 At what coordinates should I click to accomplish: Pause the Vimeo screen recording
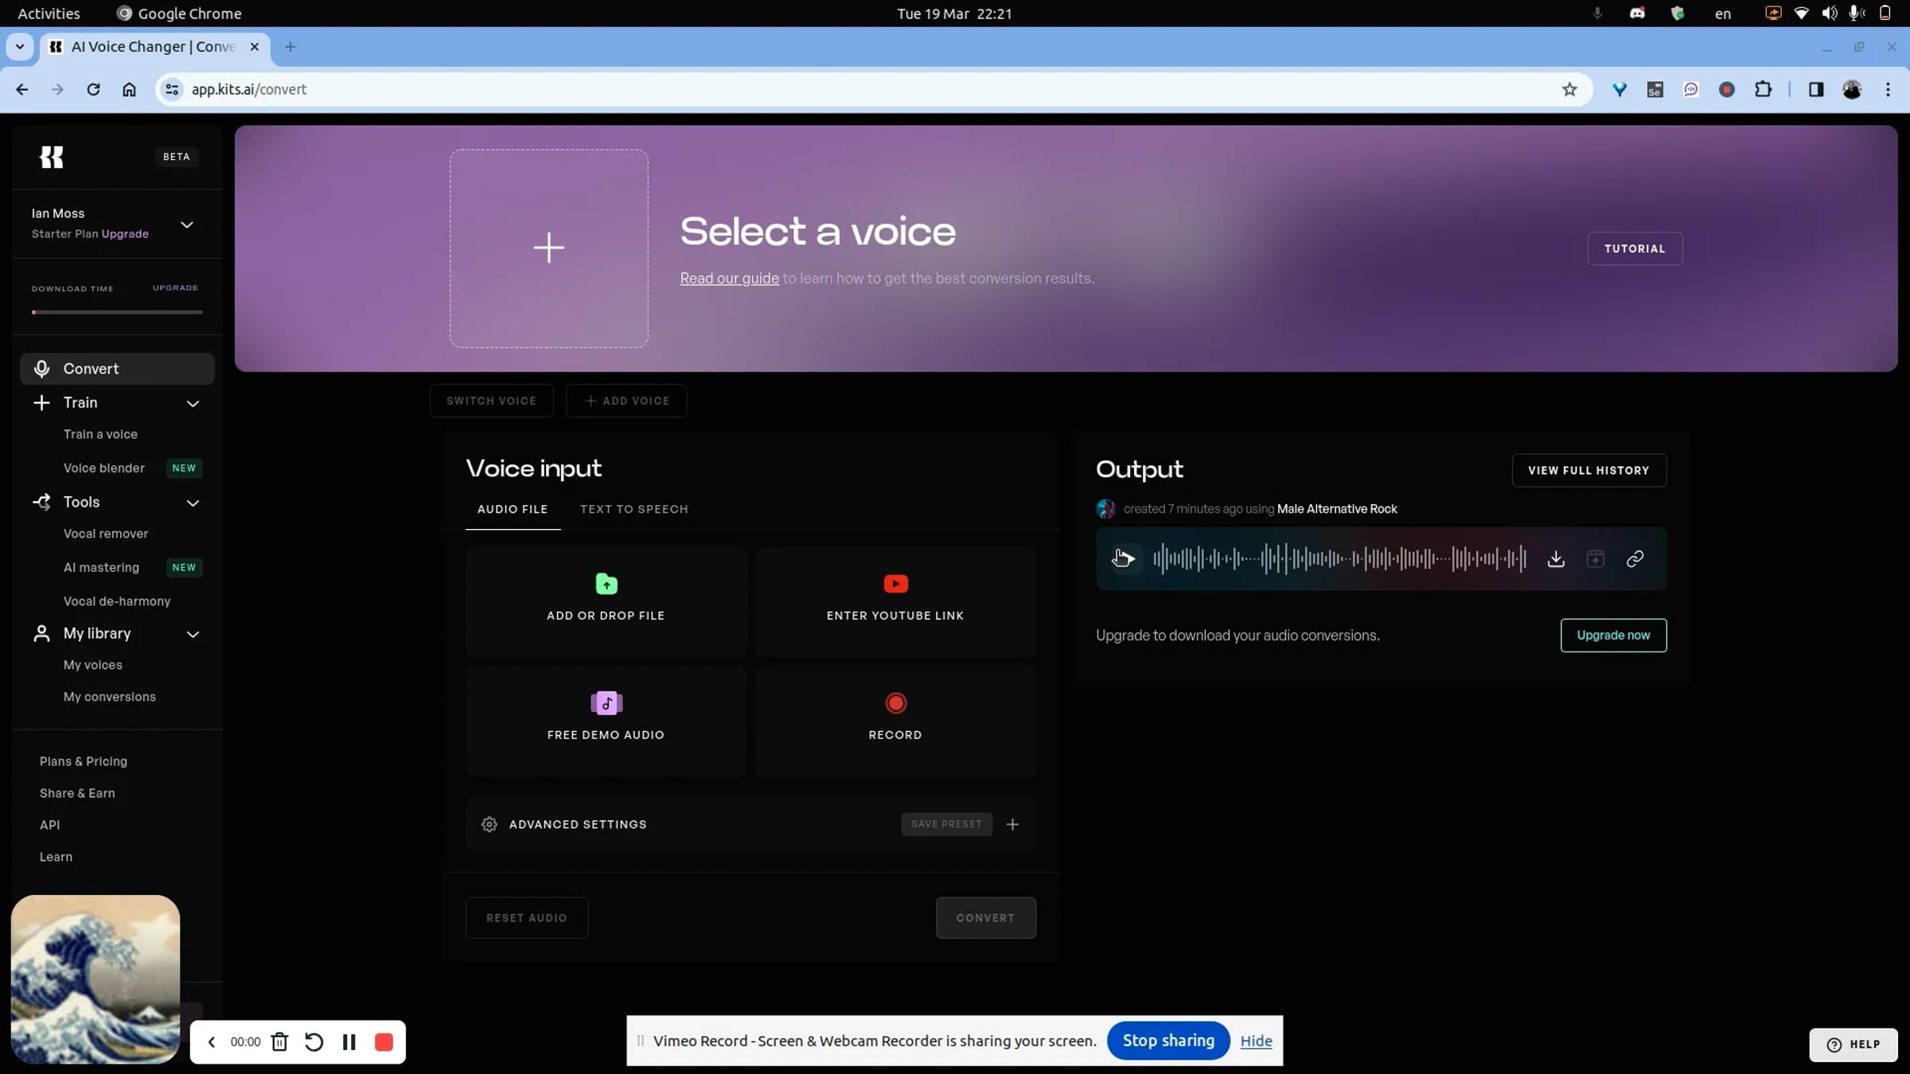349,1042
